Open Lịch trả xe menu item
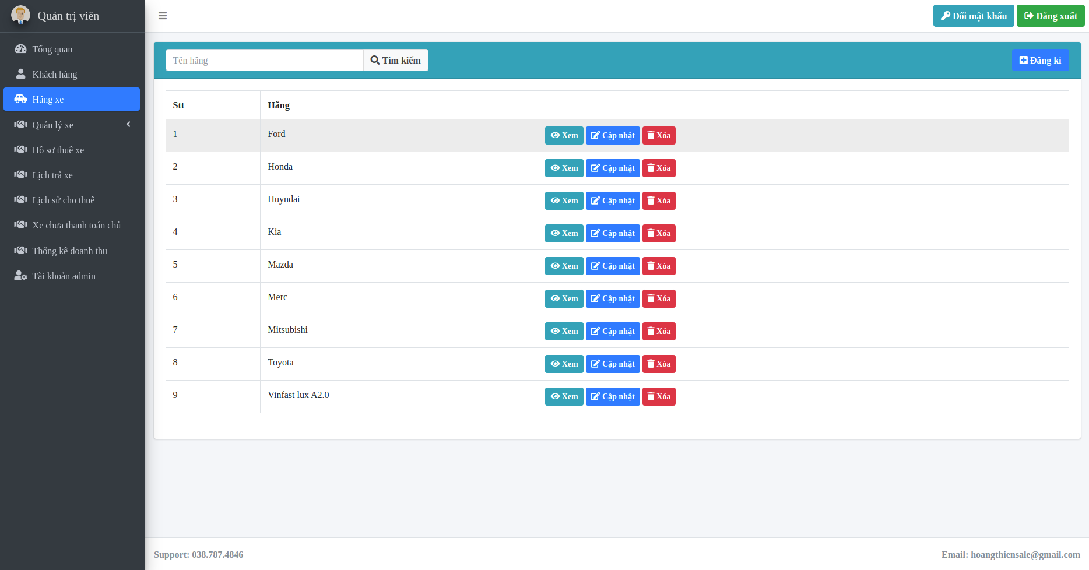Image resolution: width=1089 pixels, height=570 pixels. click(x=52, y=175)
